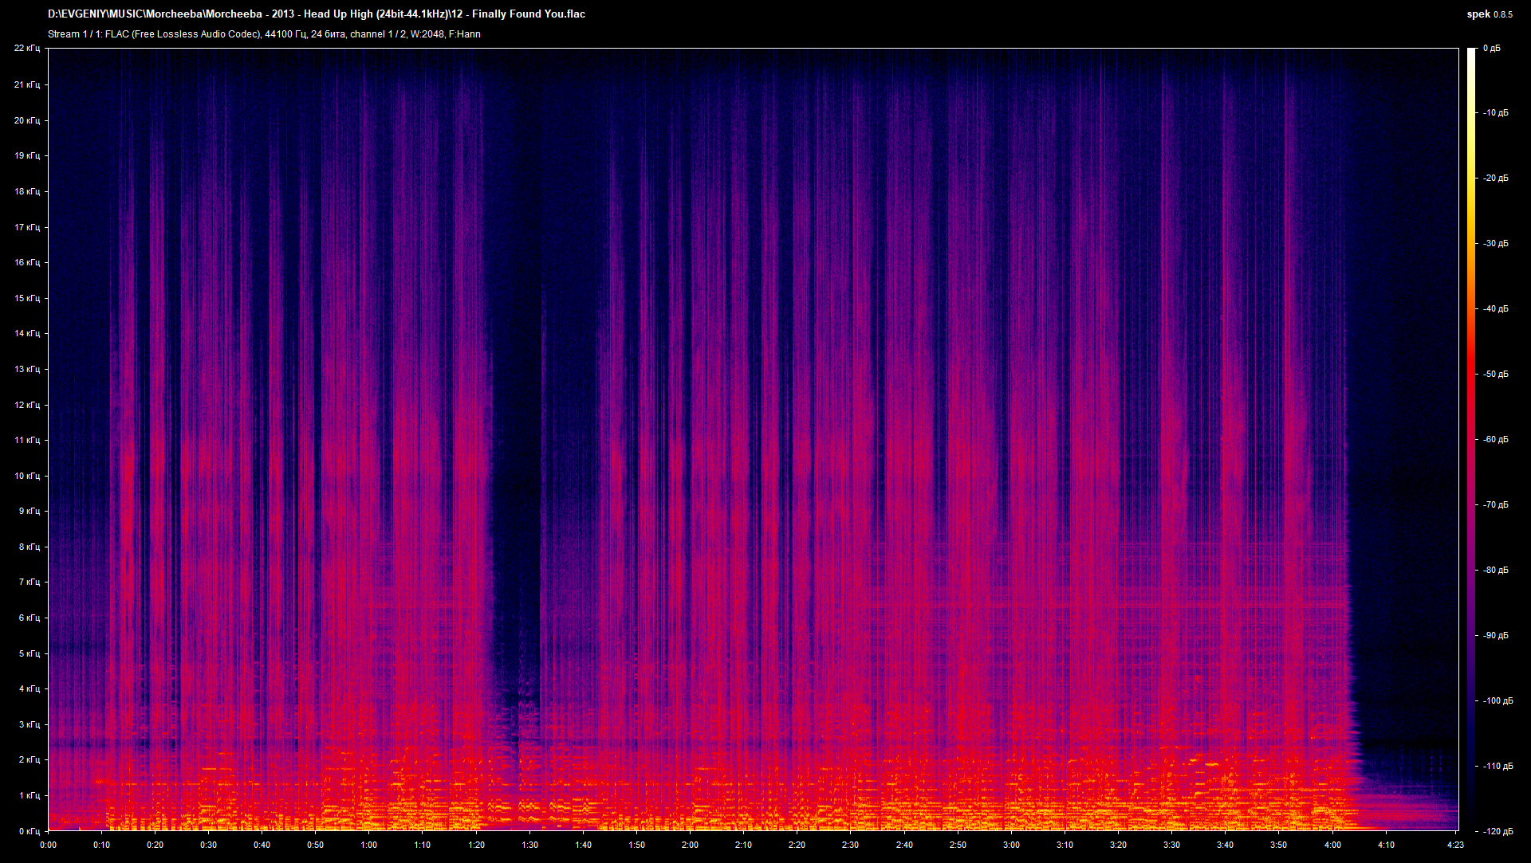1531x863 pixels.
Task: Click the 0 кГц frequency axis label
Action: 30,831
